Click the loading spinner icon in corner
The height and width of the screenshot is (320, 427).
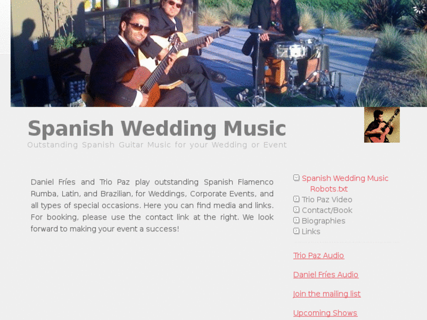419,8
